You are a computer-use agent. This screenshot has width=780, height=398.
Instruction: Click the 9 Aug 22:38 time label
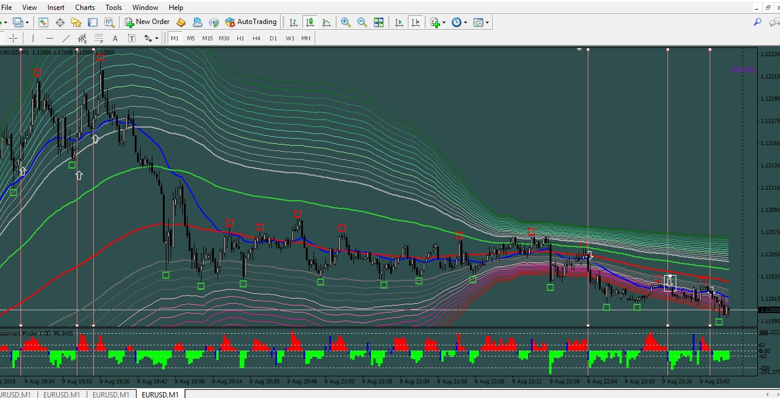[563, 381]
